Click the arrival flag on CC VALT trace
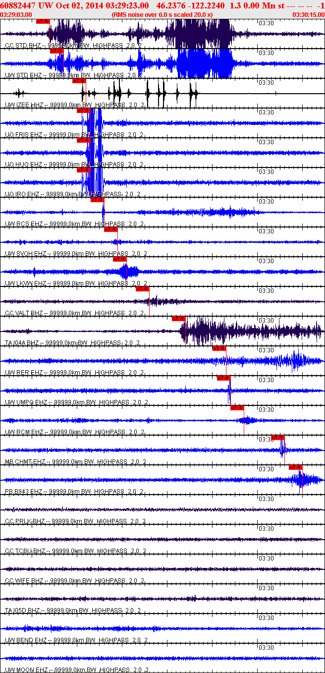325x673 pixels. point(143,289)
